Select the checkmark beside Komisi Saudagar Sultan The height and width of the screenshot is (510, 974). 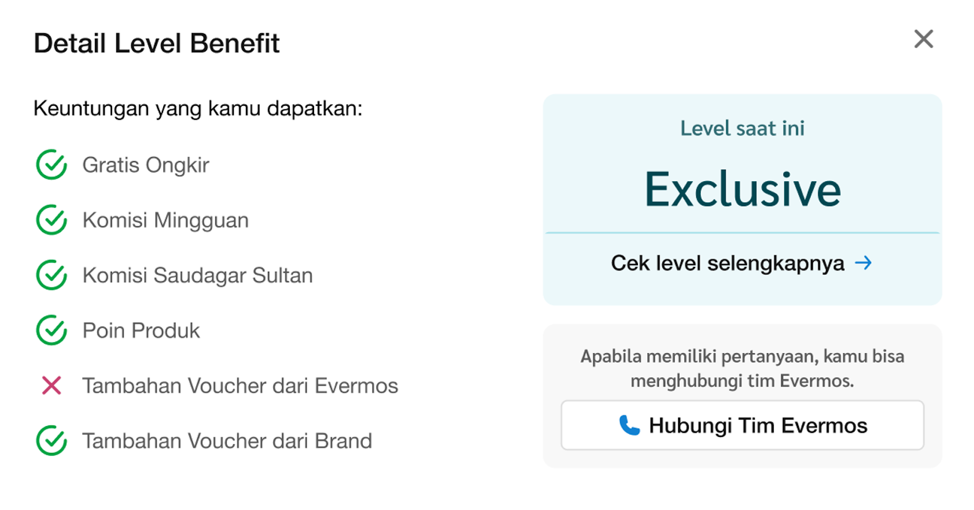pyautogui.click(x=52, y=275)
